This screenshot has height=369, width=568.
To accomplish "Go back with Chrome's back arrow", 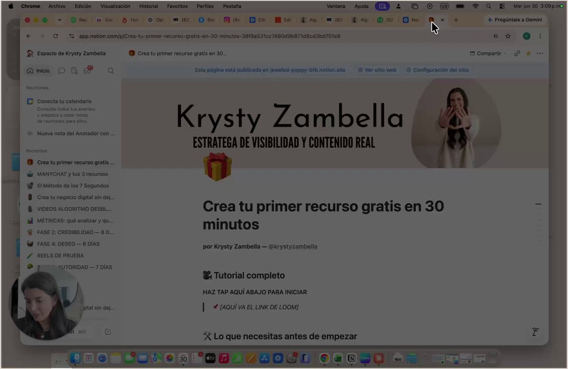I will click(29, 36).
